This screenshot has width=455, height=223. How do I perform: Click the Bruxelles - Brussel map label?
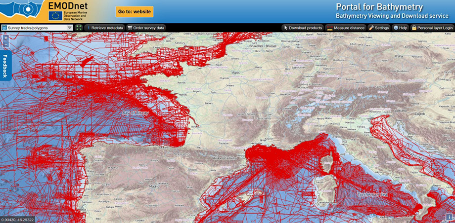tap(264, 46)
